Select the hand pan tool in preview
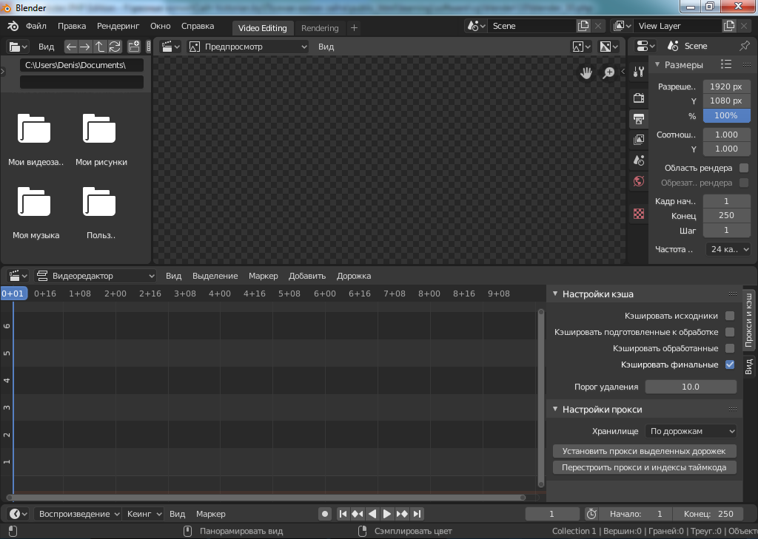The image size is (758, 539). click(x=586, y=72)
